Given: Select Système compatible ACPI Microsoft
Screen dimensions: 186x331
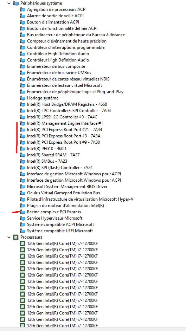Looking at the screenshot, I should (x=60, y=225).
